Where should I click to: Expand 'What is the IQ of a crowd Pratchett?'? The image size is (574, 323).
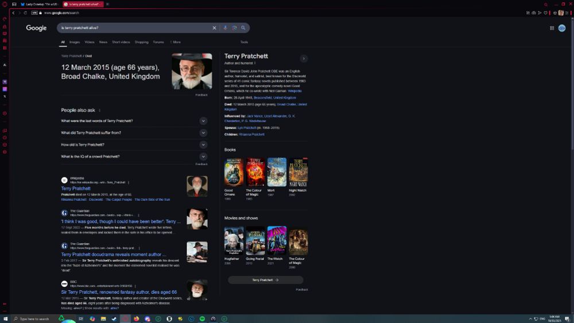(x=134, y=157)
